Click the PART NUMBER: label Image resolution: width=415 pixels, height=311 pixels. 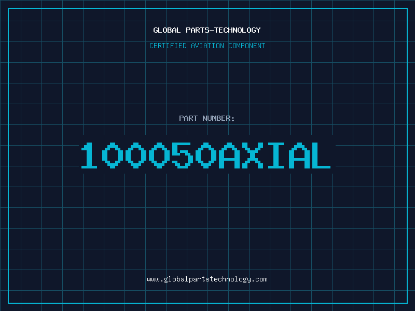(207, 118)
